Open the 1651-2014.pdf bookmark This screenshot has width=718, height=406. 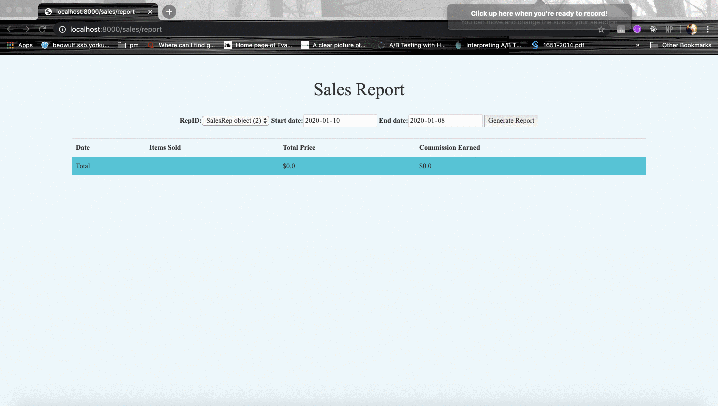[x=558, y=45]
